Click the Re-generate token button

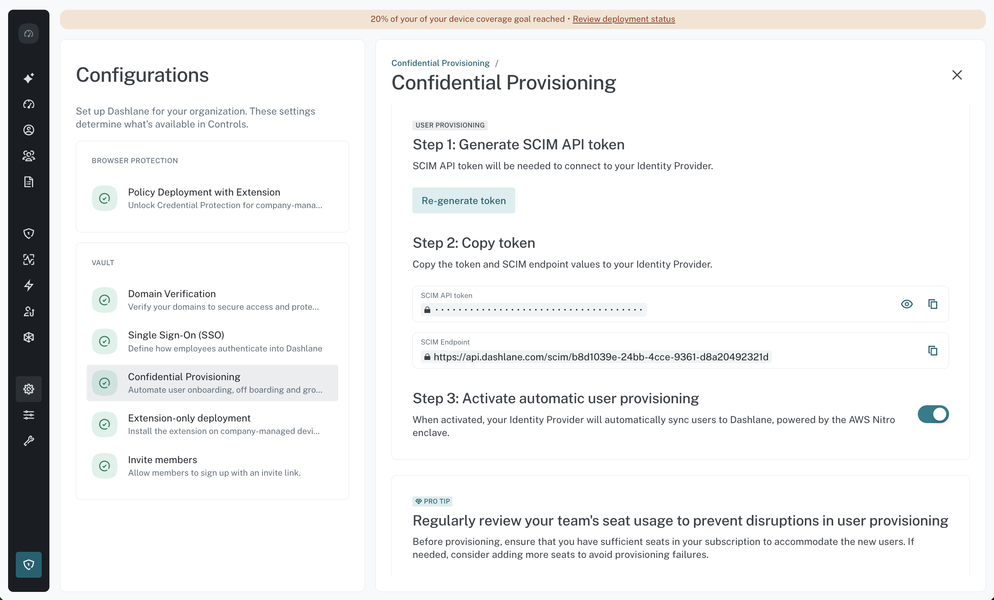tap(464, 200)
